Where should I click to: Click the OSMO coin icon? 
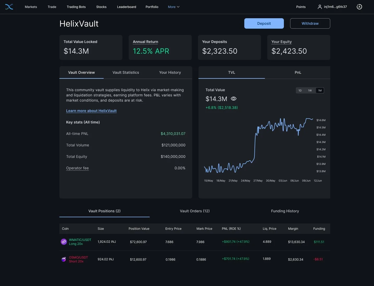coord(64,259)
